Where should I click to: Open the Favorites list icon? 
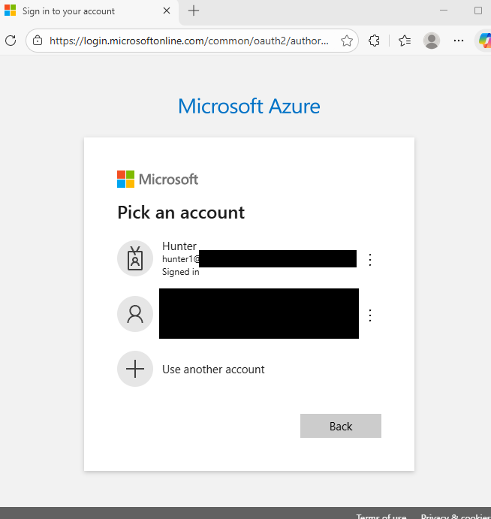pos(405,41)
